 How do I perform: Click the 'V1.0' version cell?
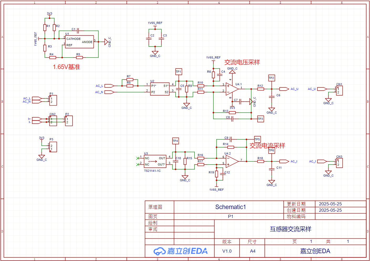[x=227, y=251]
